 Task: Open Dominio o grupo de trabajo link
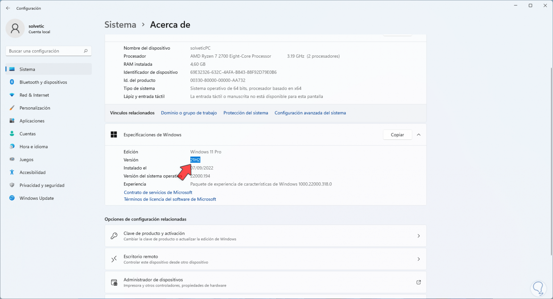click(x=189, y=113)
